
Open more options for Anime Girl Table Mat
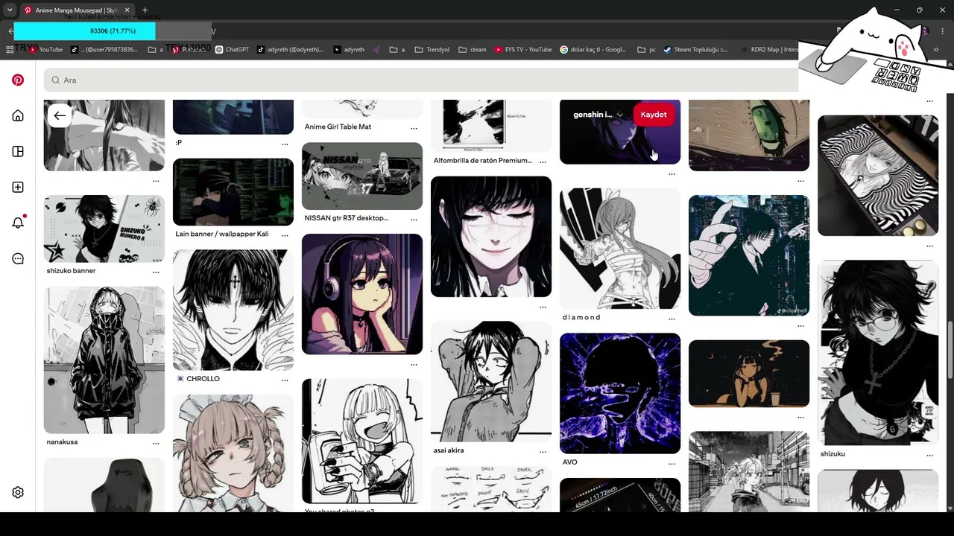(414, 128)
